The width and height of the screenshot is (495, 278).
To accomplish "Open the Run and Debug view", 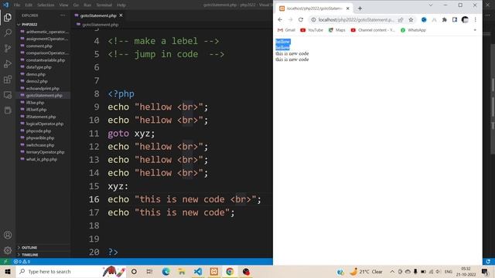I will 8,63.
